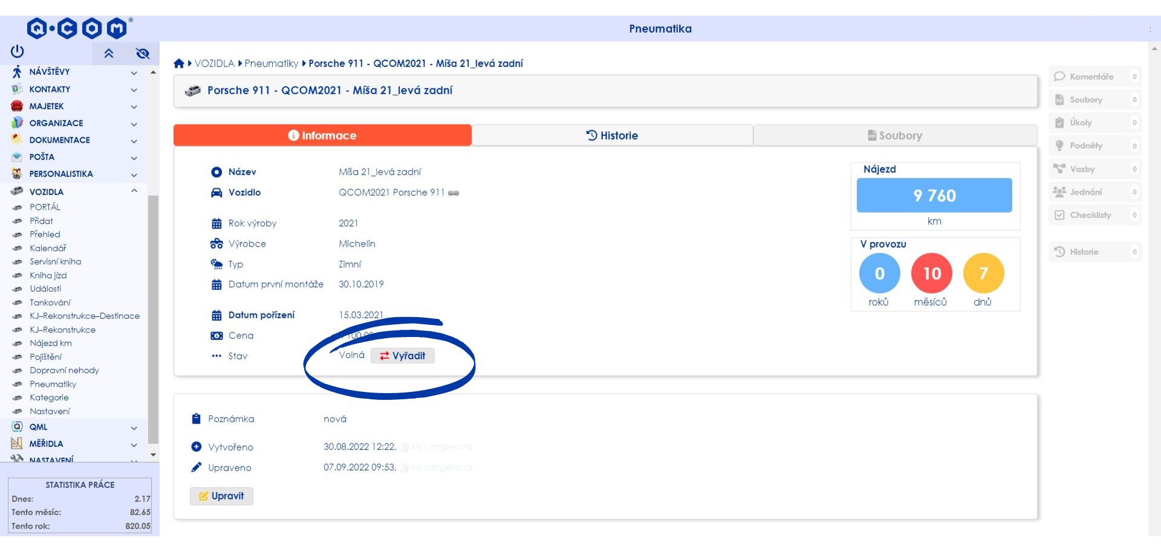Open Kalendář menu item
The width and height of the screenshot is (1161, 552).
coord(48,248)
